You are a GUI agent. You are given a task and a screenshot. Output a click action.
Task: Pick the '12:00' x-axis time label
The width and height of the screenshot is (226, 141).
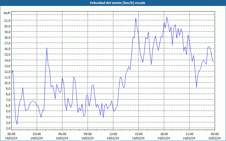click(x=113, y=134)
